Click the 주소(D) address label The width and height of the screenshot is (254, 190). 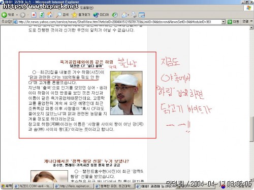point(7,22)
